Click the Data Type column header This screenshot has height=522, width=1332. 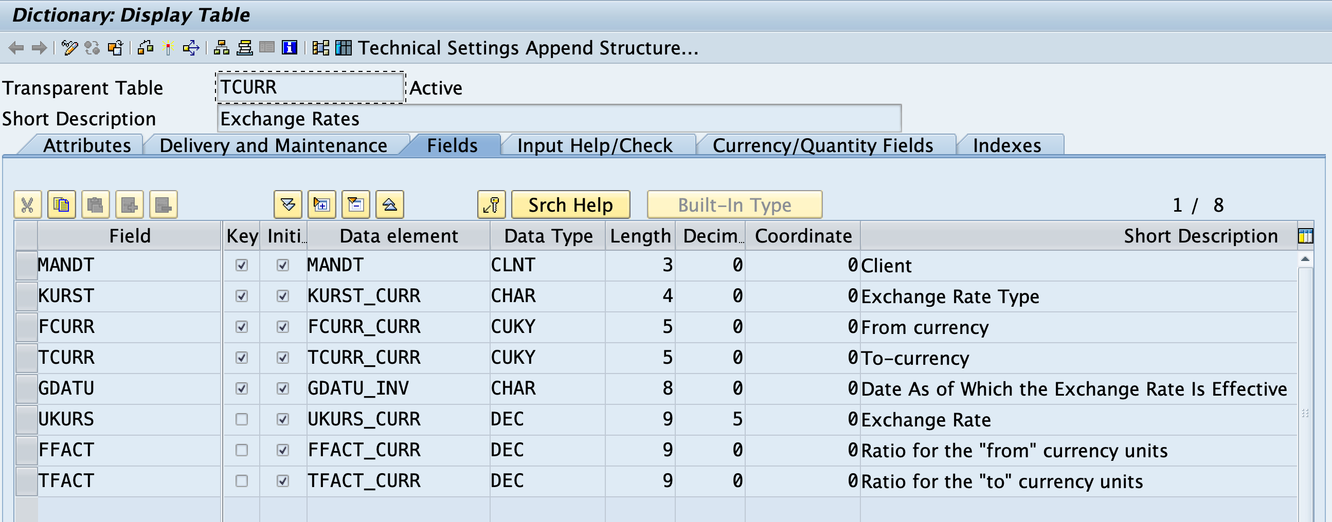click(548, 236)
